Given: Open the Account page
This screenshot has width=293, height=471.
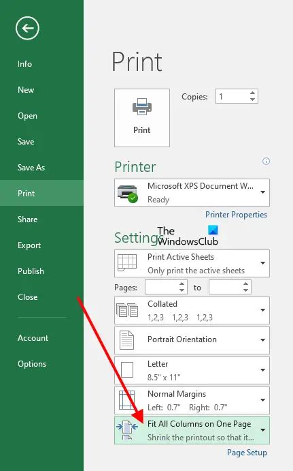Looking at the screenshot, I should click(x=33, y=338).
